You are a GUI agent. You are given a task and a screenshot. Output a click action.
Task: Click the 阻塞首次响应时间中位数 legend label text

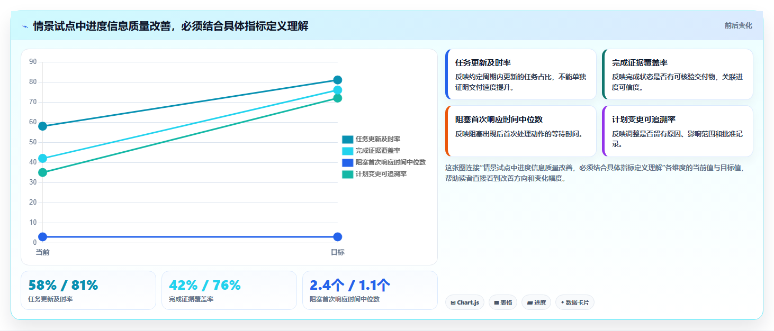point(391,162)
